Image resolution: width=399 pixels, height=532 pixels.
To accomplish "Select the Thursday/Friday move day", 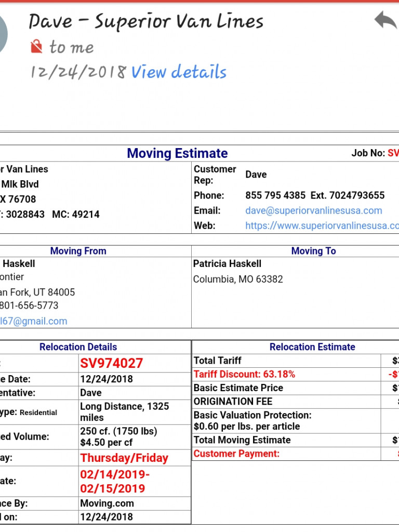I will [124, 458].
